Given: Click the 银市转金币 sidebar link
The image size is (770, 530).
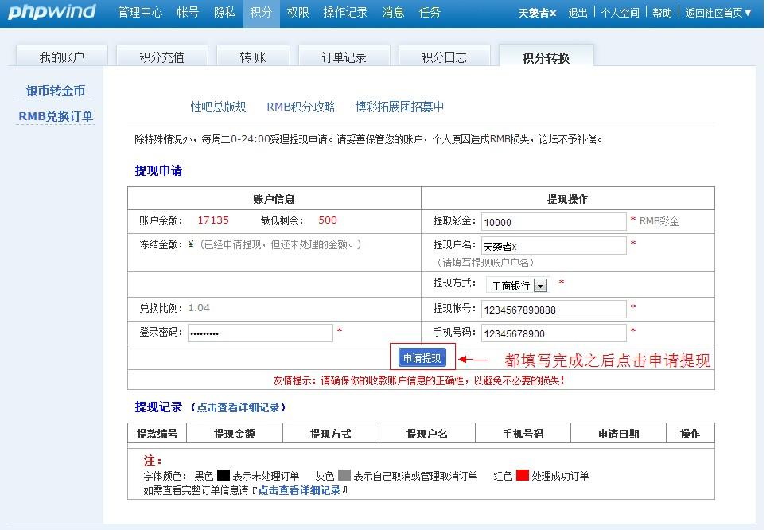Looking at the screenshot, I should (x=56, y=91).
